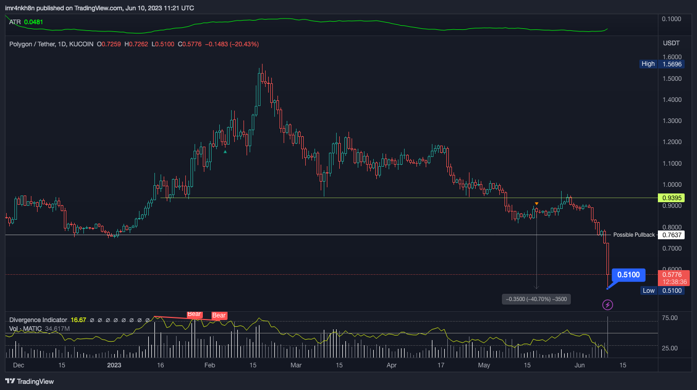Screen dimensions: 697x390
Task: Select the green up-triangle marker near February
Action: pyautogui.click(x=225, y=151)
